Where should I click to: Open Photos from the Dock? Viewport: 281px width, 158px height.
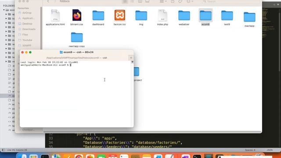[x=90, y=156]
